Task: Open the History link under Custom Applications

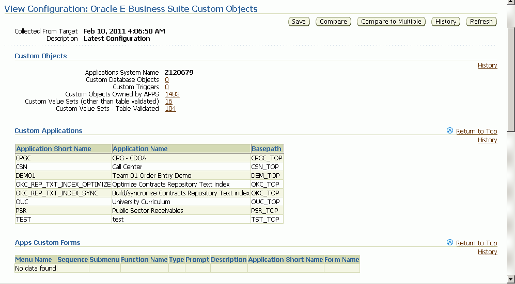Action: (x=488, y=140)
